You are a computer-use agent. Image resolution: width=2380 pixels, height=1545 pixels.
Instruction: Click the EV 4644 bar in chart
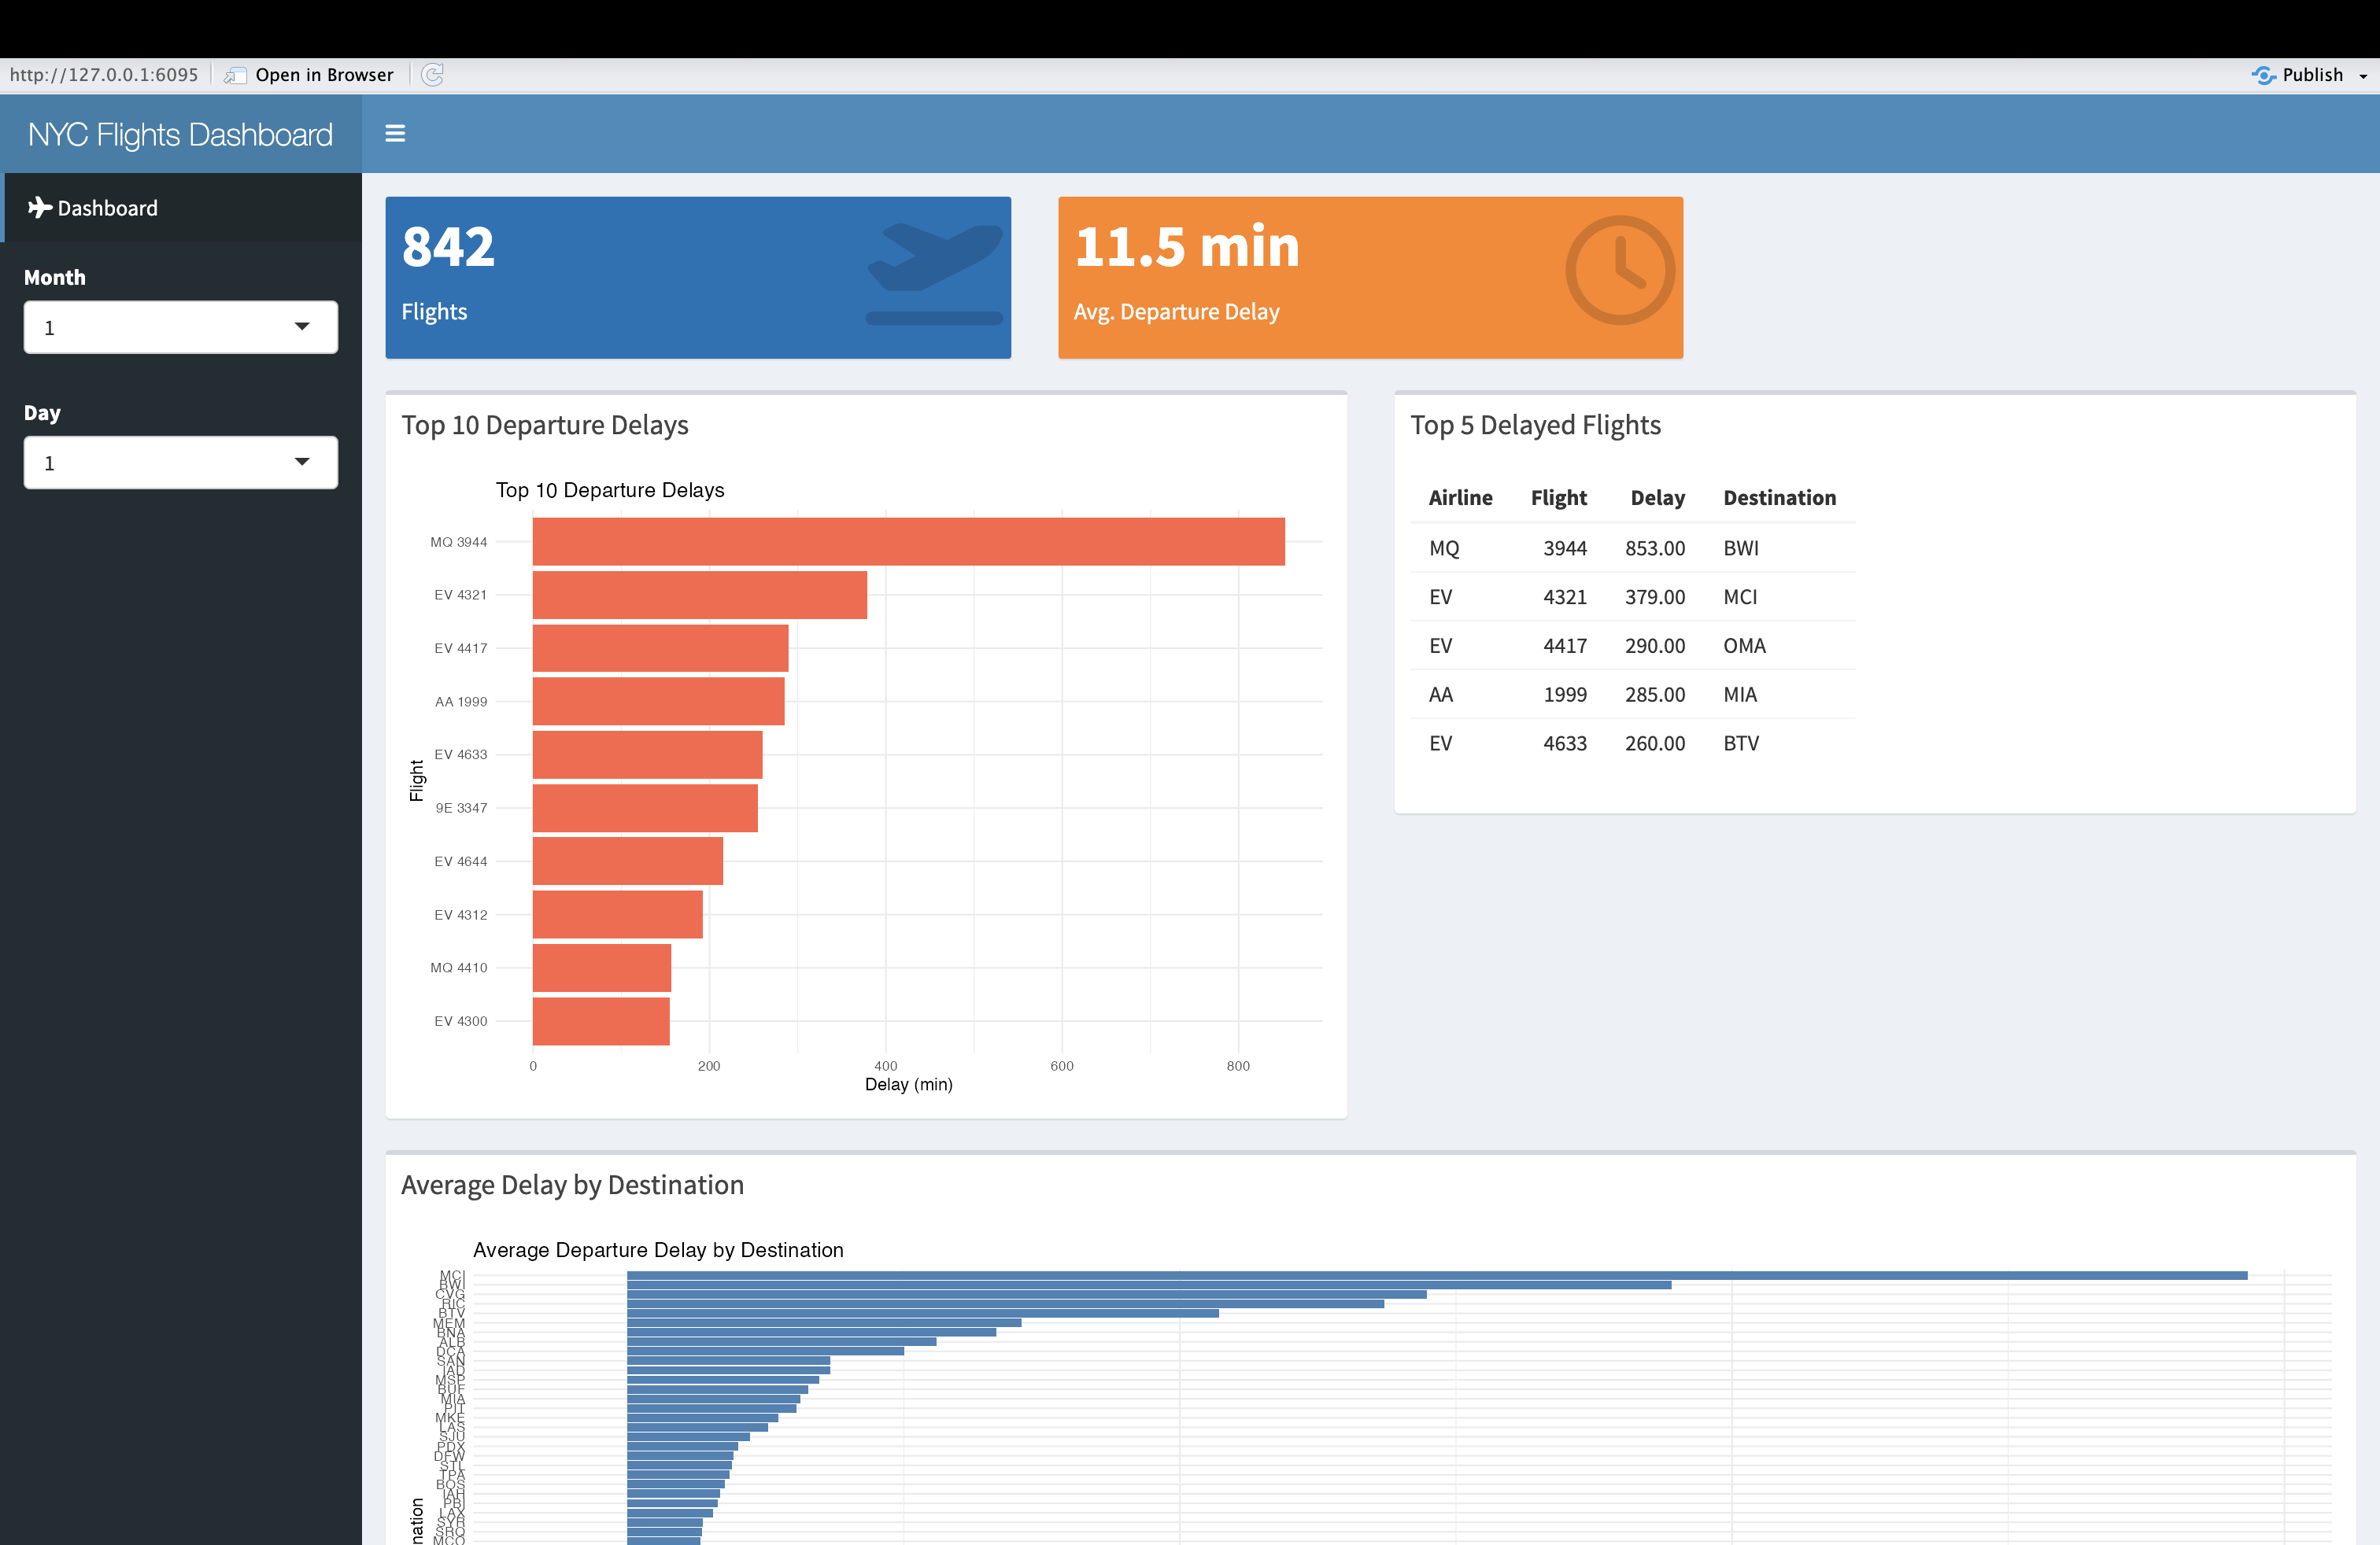point(628,861)
